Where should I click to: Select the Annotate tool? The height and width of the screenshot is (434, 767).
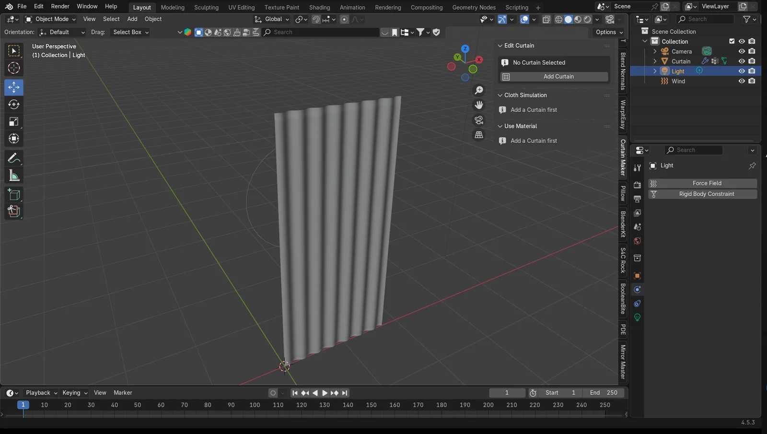tap(13, 158)
